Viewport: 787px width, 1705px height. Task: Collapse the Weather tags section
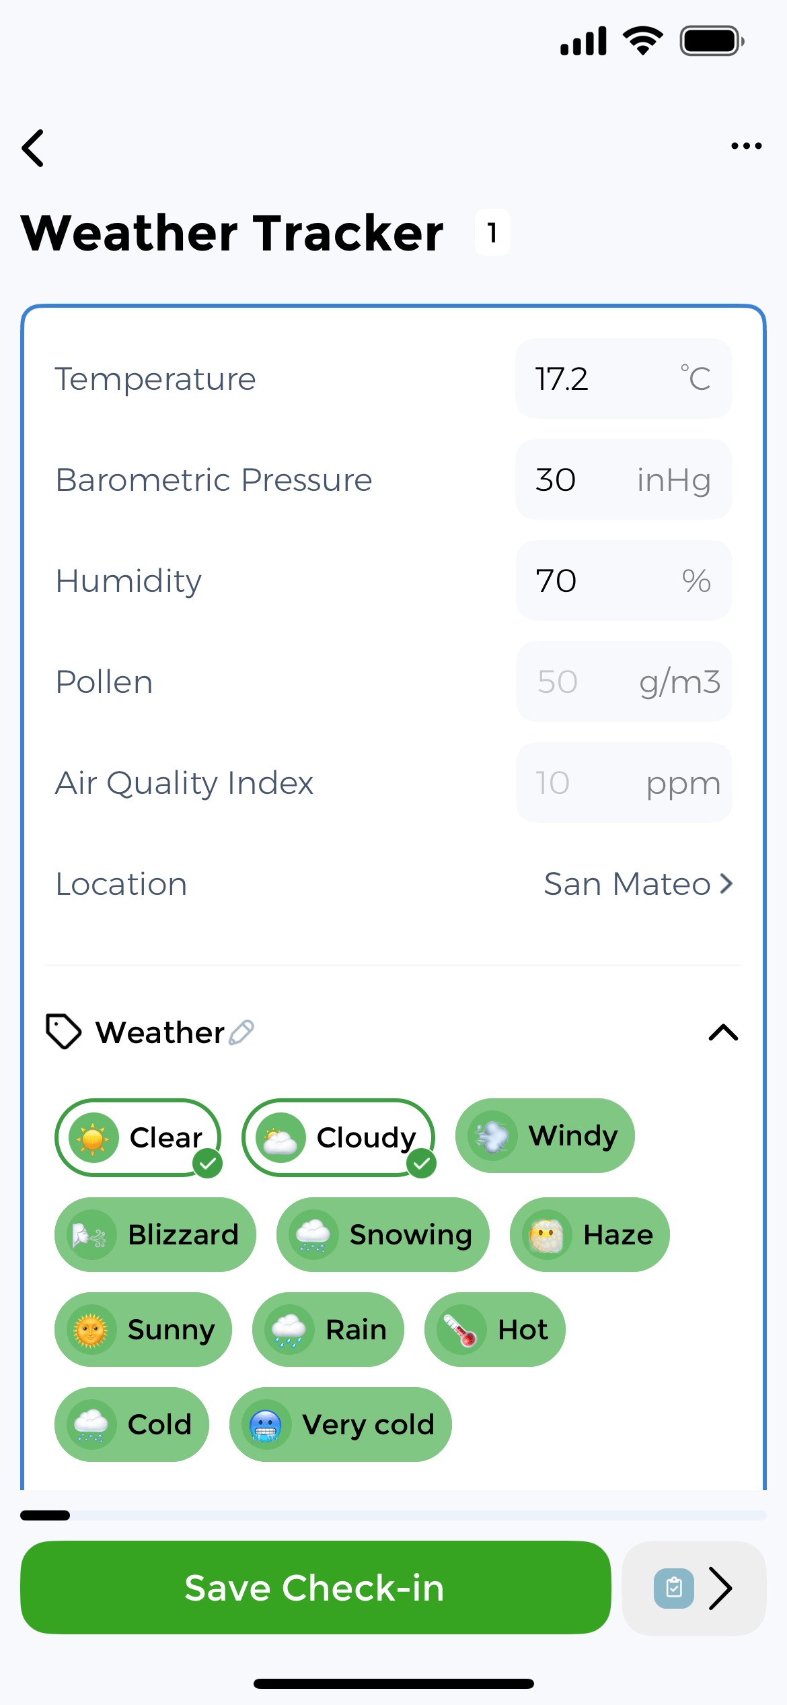pos(723,1032)
